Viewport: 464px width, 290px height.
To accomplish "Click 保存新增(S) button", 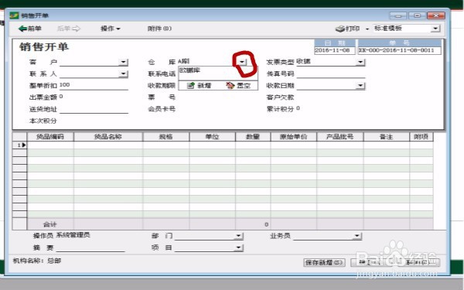I will (324, 262).
